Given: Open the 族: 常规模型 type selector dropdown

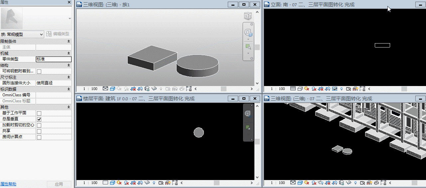Looking at the screenshot, I should 22,34.
